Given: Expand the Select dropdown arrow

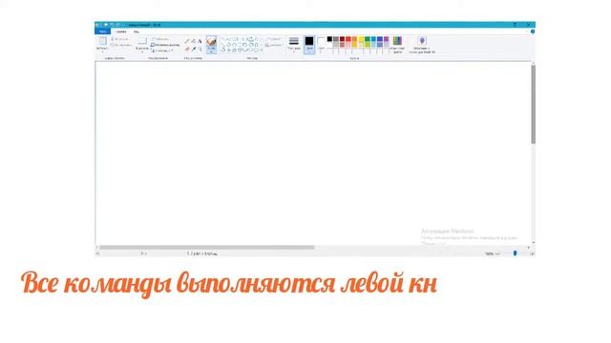Looking at the screenshot, I should [142, 51].
